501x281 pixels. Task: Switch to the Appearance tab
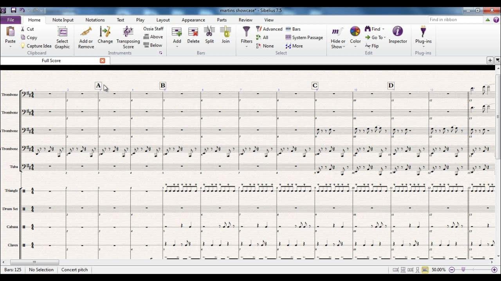tap(193, 20)
